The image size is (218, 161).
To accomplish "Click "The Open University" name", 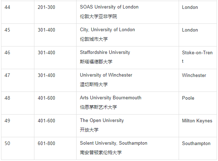I will coord(102,121).
